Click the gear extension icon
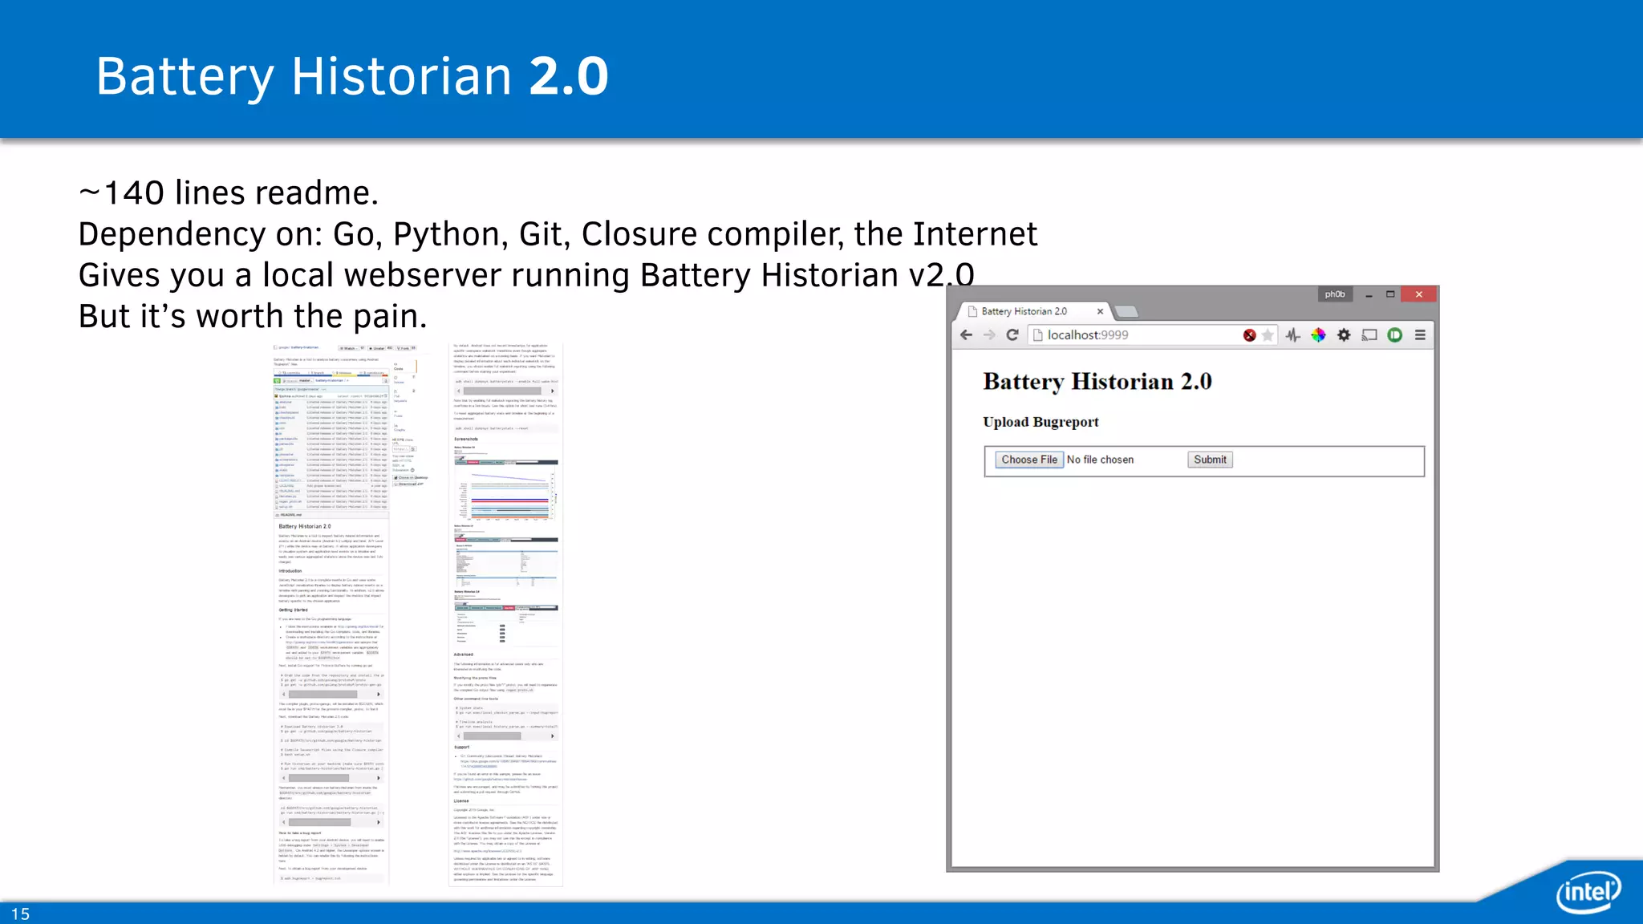 pyautogui.click(x=1344, y=335)
